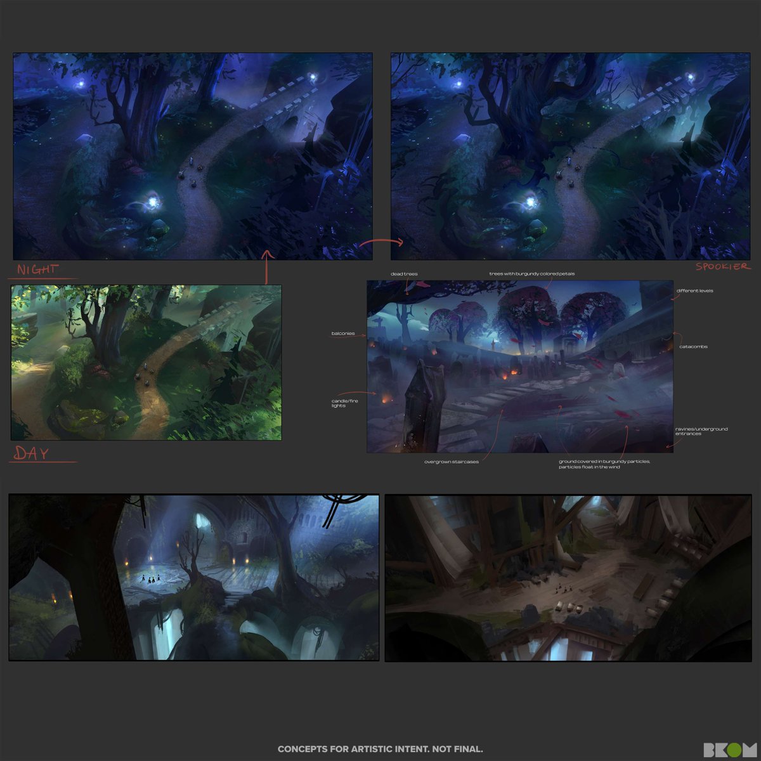
Task: Select the SPOOKIER forest concept image
Action: pyautogui.click(x=571, y=157)
